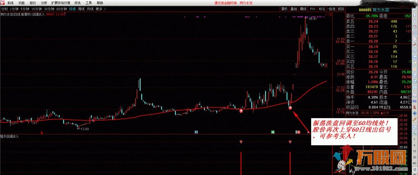Click the back arrow sidebar icon

coord(415,9)
